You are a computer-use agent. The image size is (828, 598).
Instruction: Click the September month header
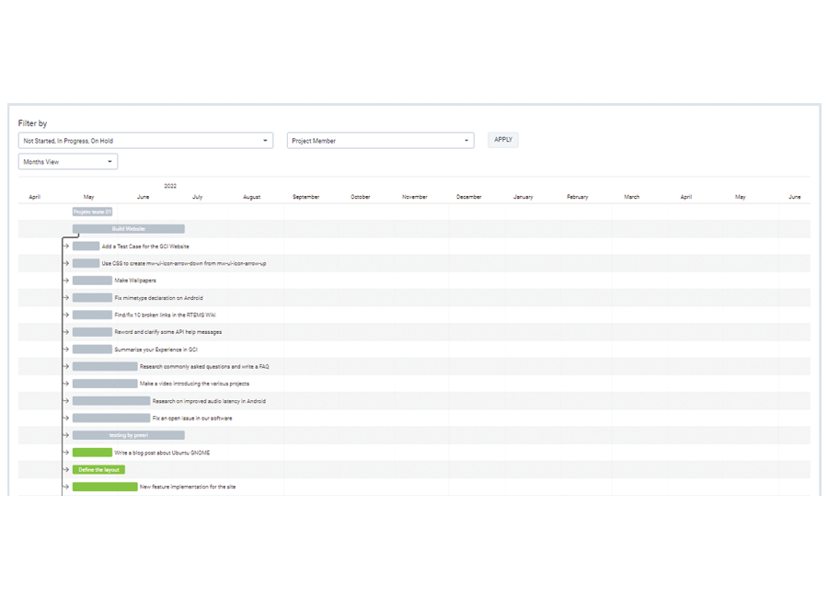(x=305, y=197)
